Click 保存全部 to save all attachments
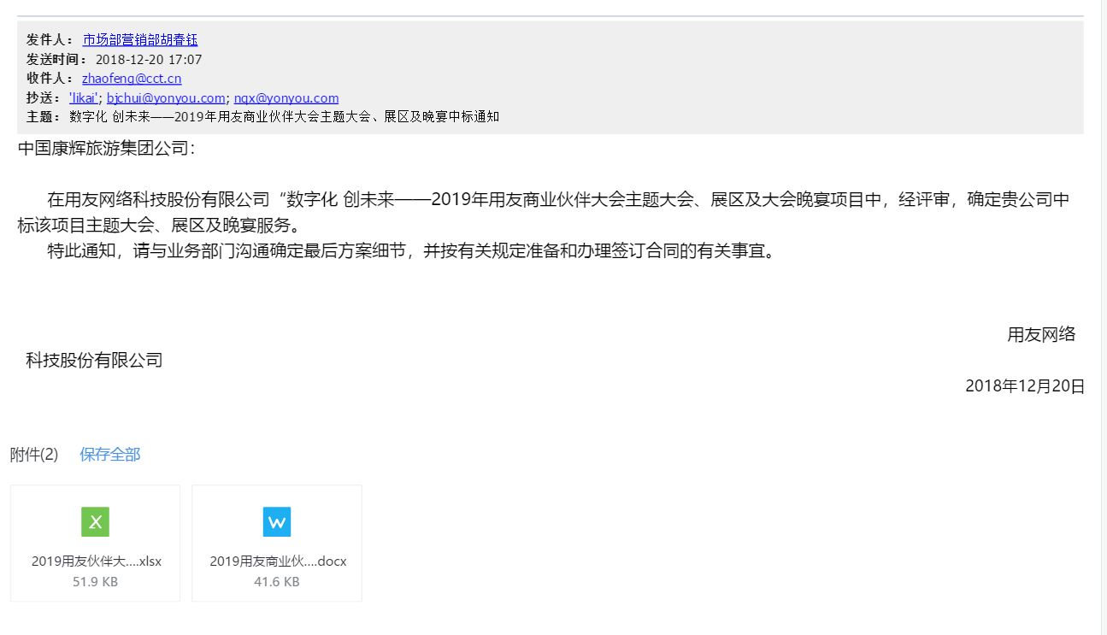Viewport: 1107px width, 635px height. (109, 455)
